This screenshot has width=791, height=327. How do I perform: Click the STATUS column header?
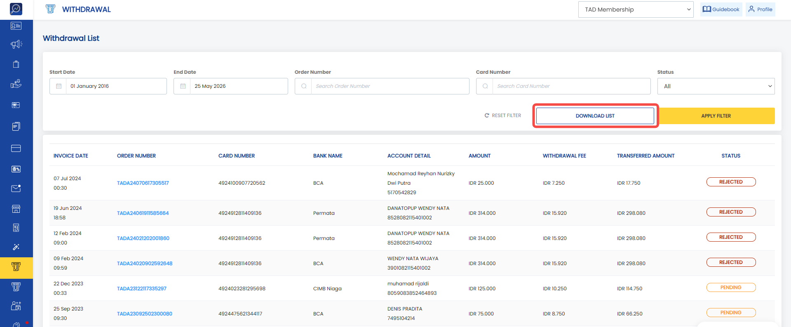click(731, 156)
